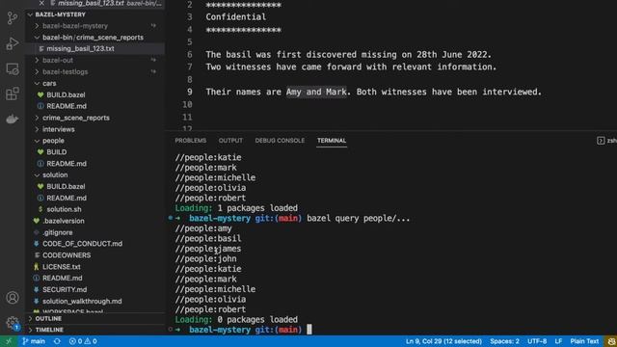The height and width of the screenshot is (347, 617).
Task: Click the main branch status item
Action: [x=34, y=341]
